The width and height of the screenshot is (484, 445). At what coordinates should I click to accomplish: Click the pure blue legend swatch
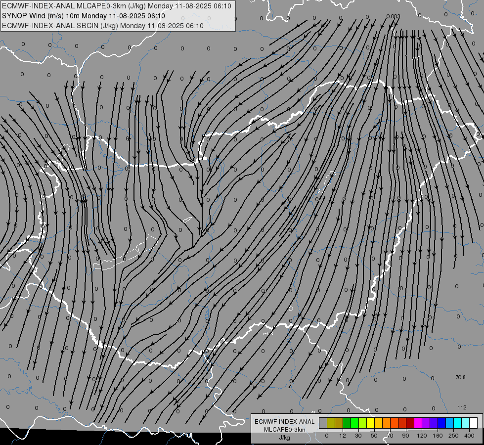441,423
